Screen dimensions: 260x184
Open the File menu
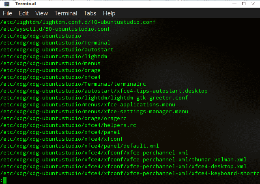[7, 13]
